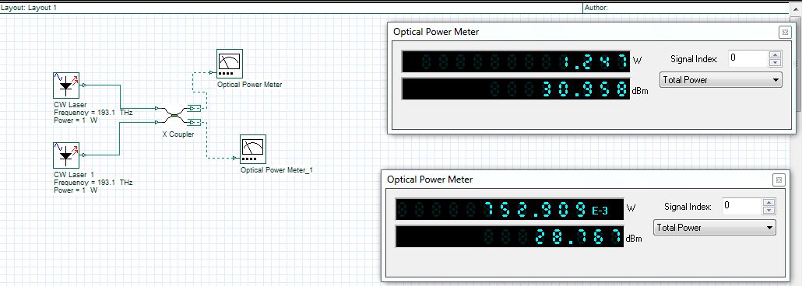Close the lower Optical Power Meter window

pyautogui.click(x=779, y=180)
